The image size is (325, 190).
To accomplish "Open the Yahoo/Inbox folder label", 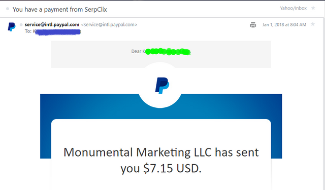I will coord(293,8).
